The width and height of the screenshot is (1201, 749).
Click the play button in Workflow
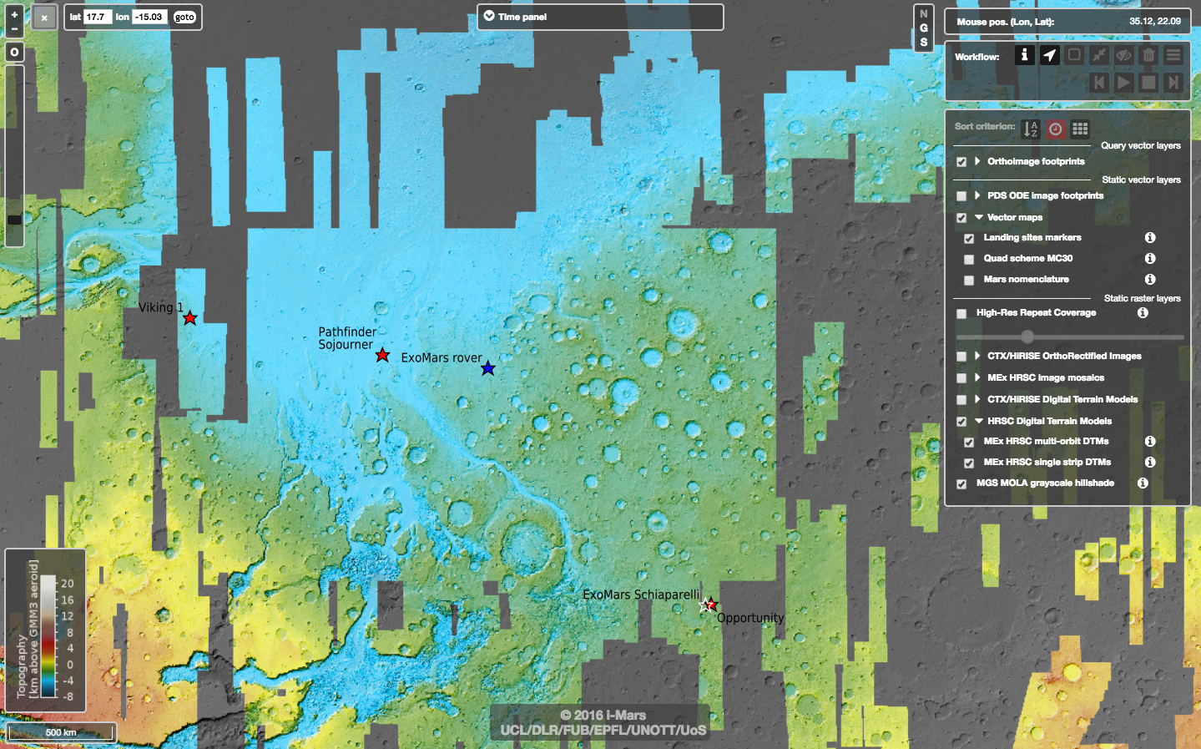(1123, 82)
